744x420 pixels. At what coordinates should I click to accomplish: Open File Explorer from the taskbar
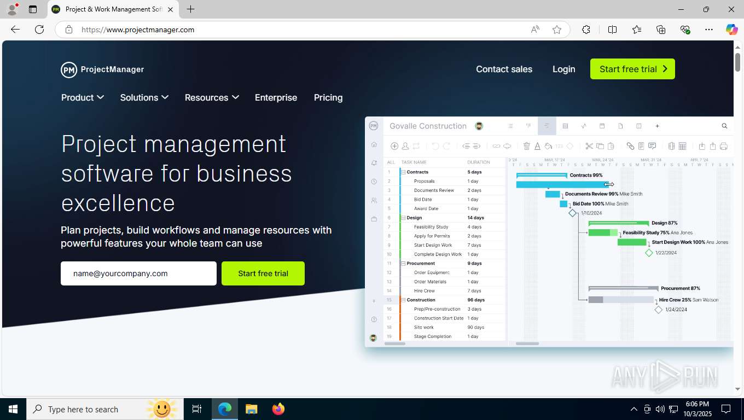point(251,409)
